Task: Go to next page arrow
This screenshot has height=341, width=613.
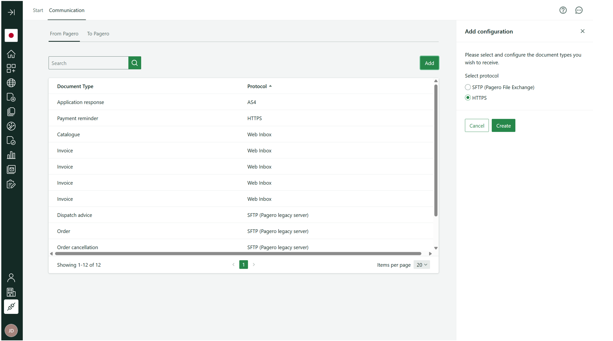Action: point(254,265)
